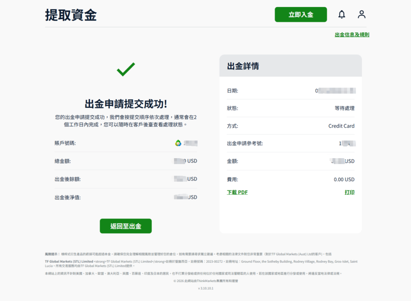The width and height of the screenshot is (411, 301).
Task: Open the 下載 PDF link
Action: coord(238,192)
